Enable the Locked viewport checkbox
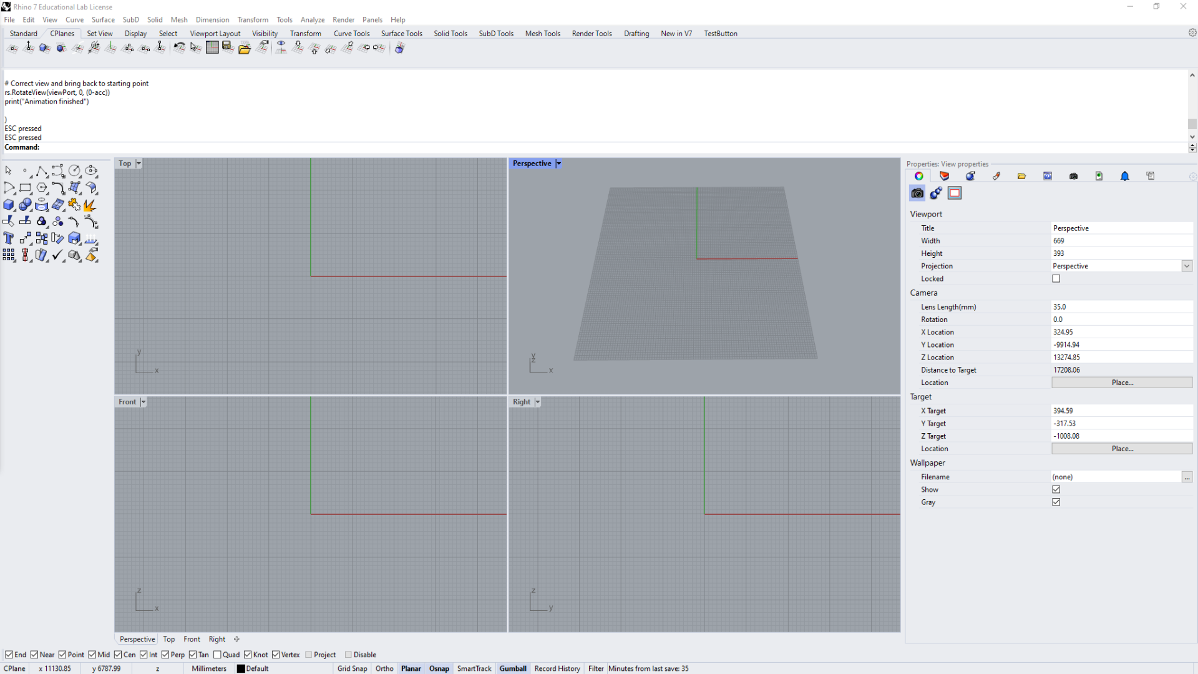 click(x=1056, y=279)
